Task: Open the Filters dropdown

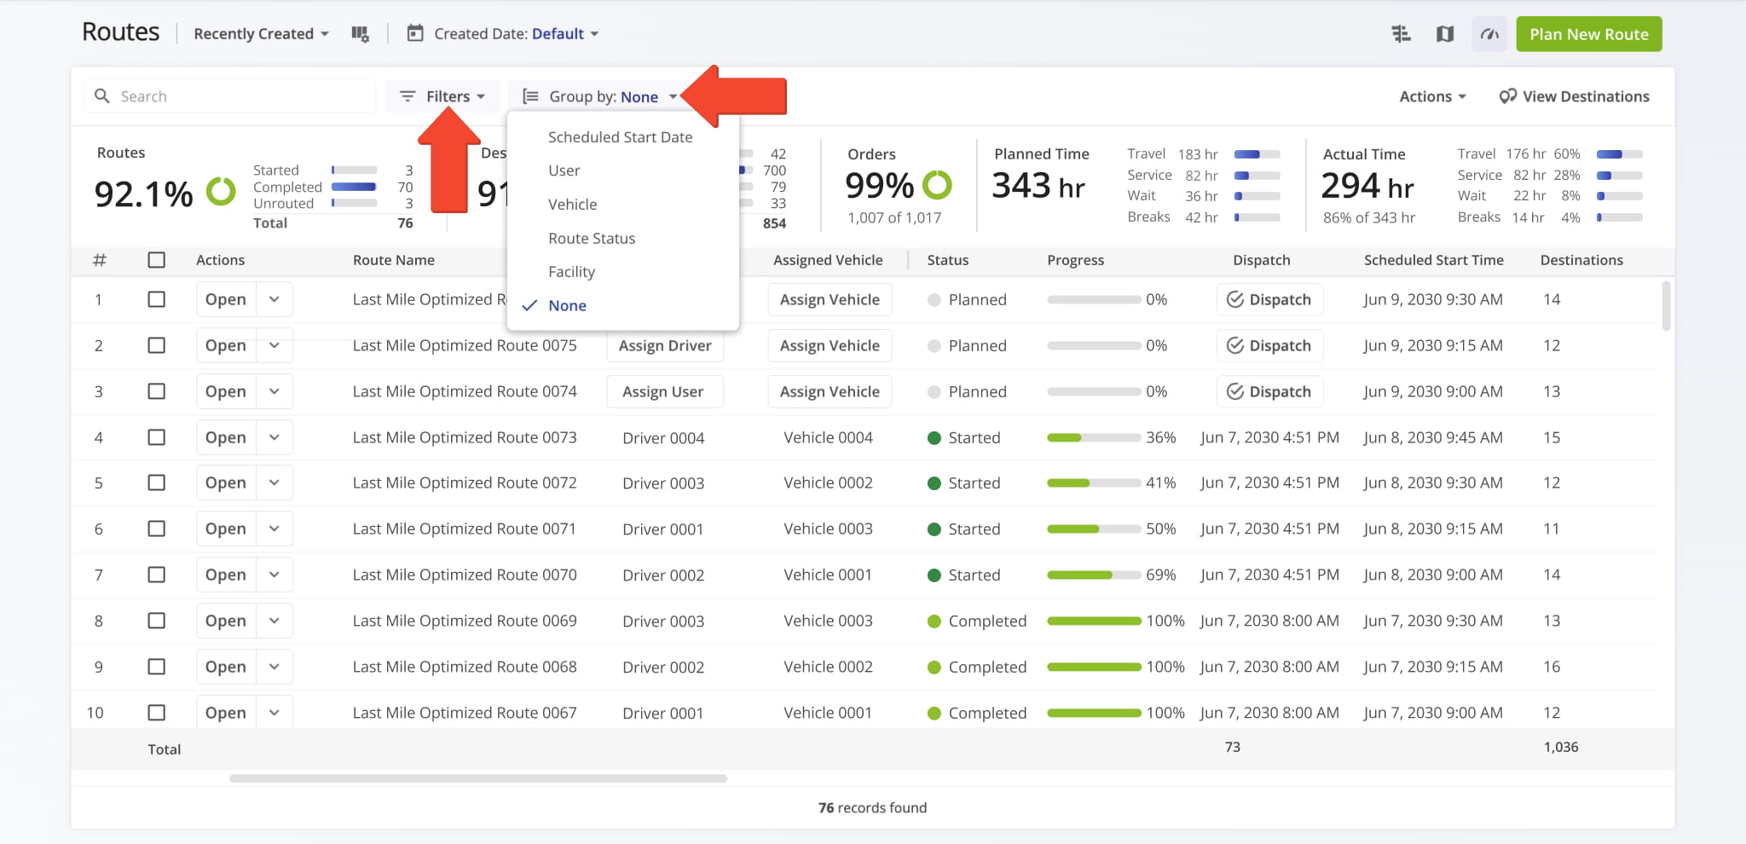Action: (443, 96)
